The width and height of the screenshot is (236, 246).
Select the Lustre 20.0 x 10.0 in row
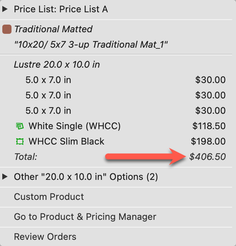(57, 65)
